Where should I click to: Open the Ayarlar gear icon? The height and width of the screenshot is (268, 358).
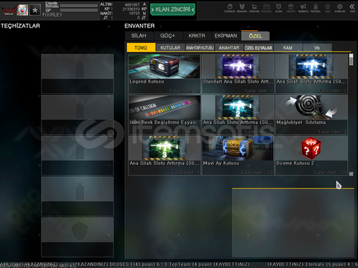(340, 8)
